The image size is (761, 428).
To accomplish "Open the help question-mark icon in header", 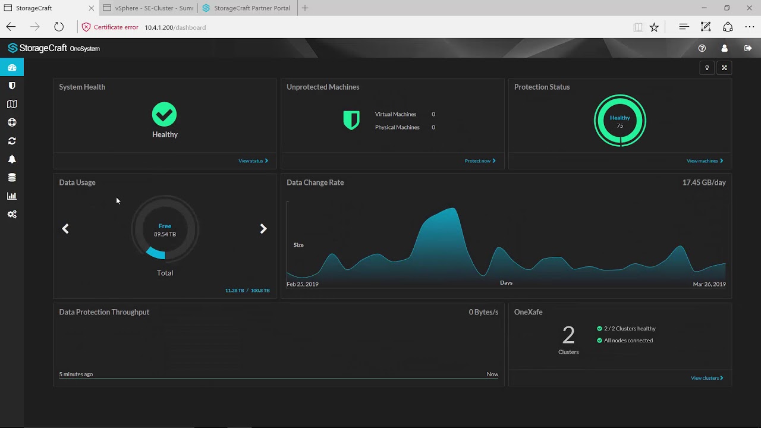I will click(702, 48).
